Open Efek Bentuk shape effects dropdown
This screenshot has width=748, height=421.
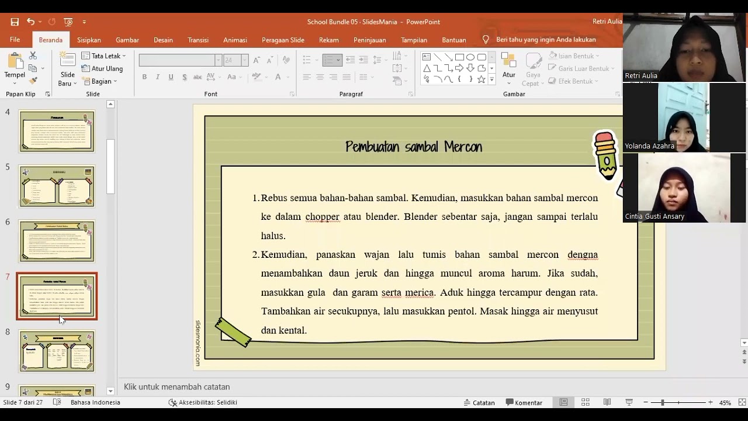[573, 81]
